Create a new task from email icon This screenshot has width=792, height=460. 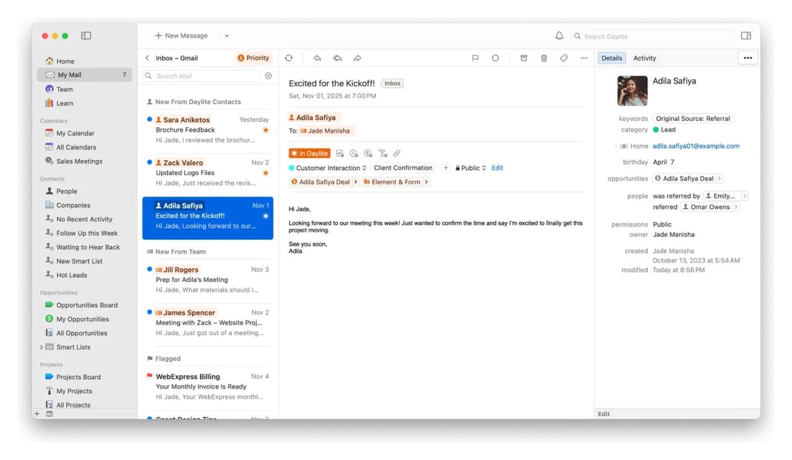tap(340, 153)
